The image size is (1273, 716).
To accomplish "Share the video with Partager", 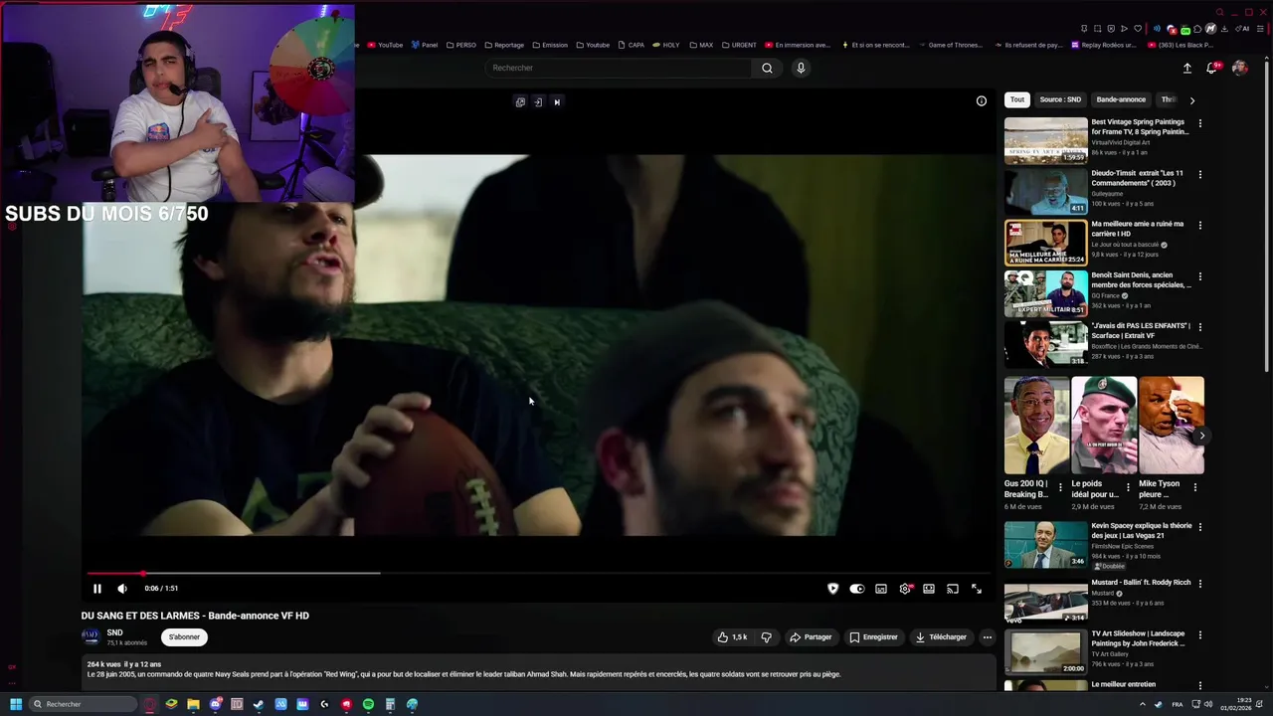I will pos(811,637).
